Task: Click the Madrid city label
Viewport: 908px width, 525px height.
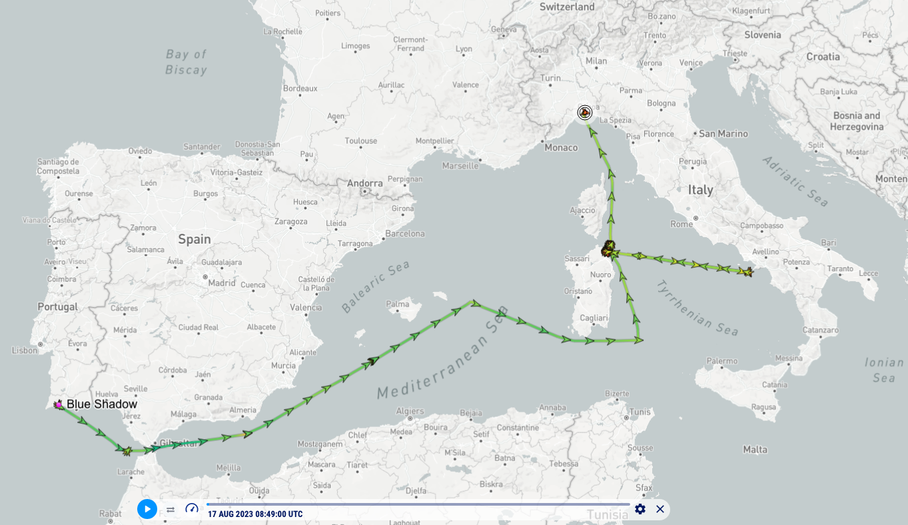Action: pos(222,282)
